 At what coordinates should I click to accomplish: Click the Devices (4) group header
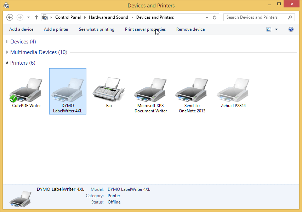click(x=23, y=41)
